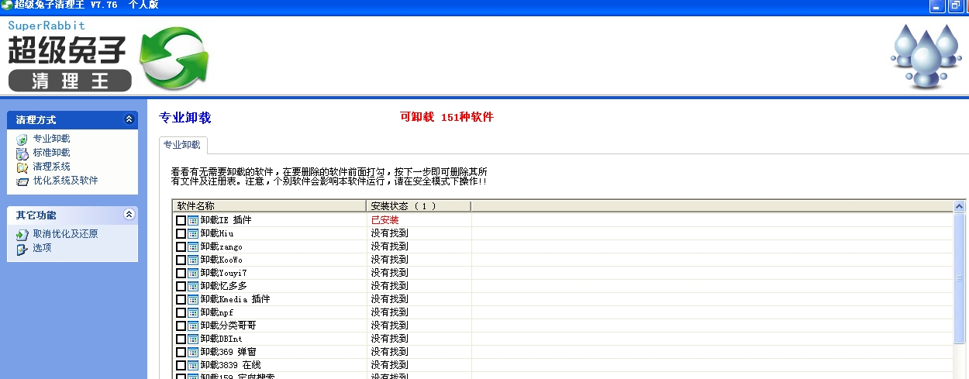The height and width of the screenshot is (379, 969).
Task: Click the app icon in the title bar
Action: pyautogui.click(x=6, y=5)
